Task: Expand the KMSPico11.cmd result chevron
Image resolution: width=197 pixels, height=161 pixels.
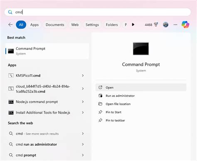Action: [x=83, y=76]
